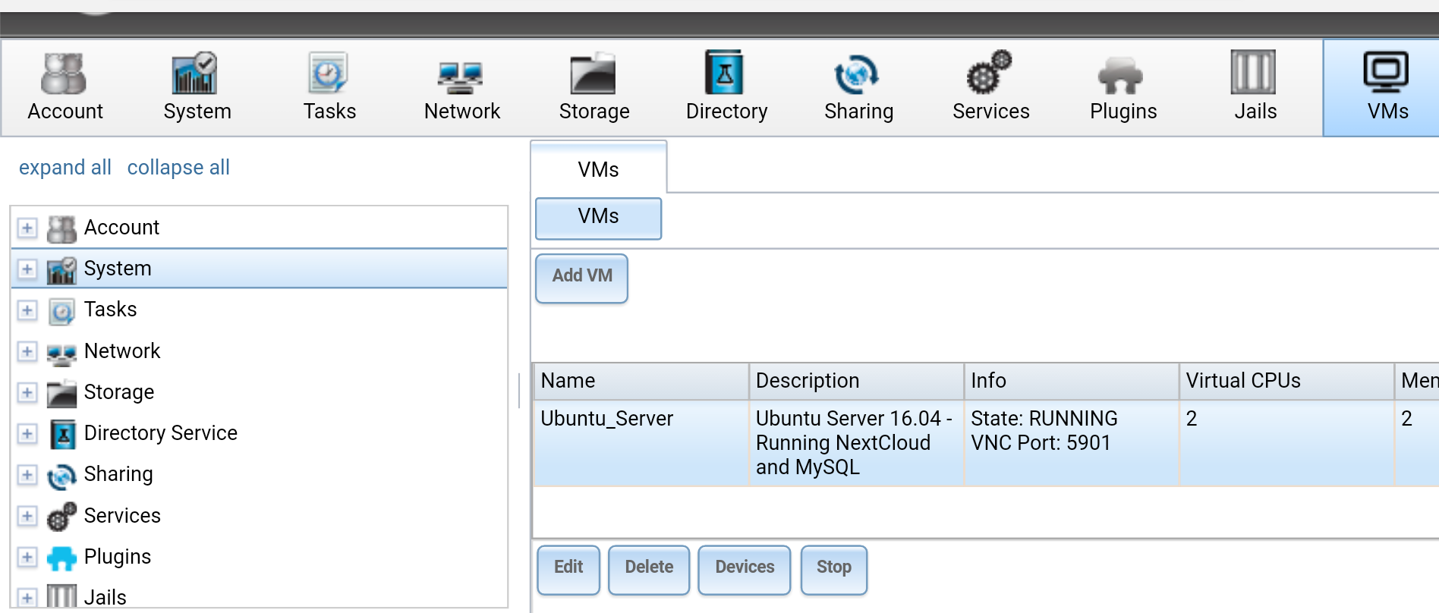Select Tasks label in the tree
This screenshot has width=1439, height=613.
click(111, 310)
